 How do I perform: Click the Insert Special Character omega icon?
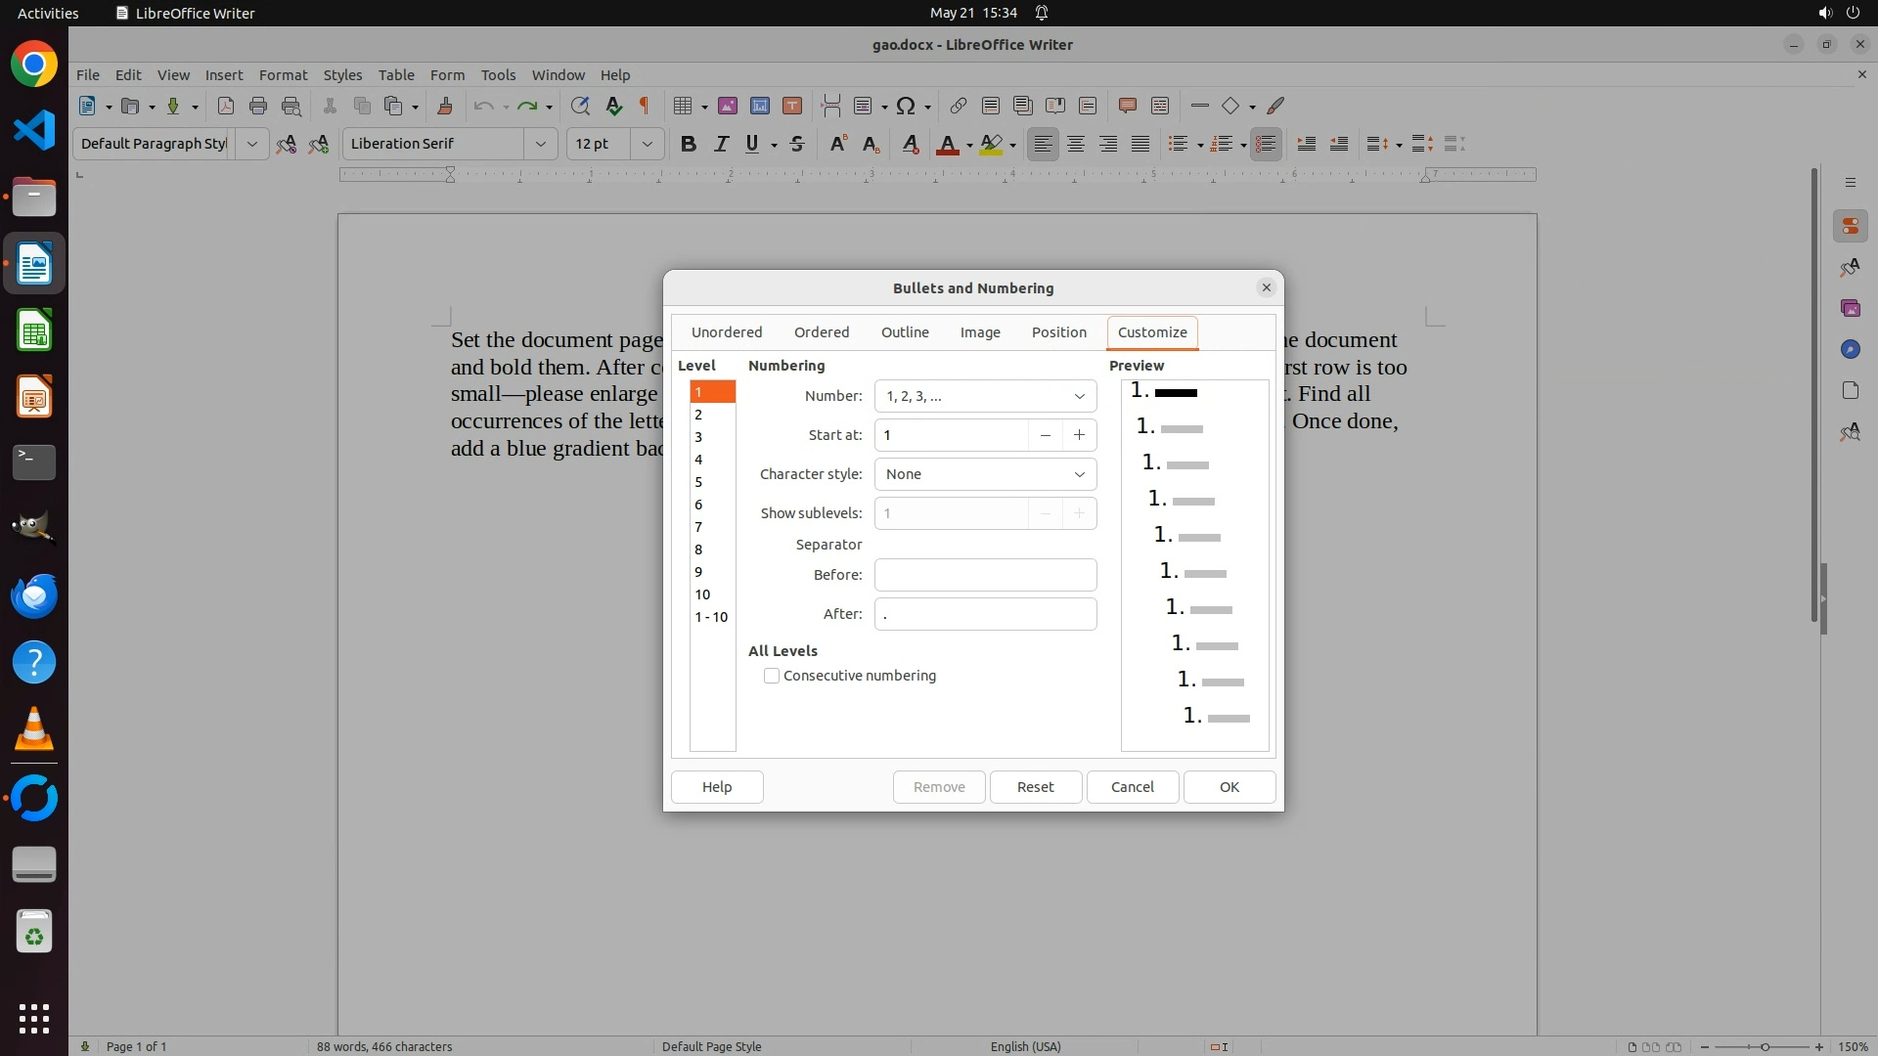pos(906,106)
